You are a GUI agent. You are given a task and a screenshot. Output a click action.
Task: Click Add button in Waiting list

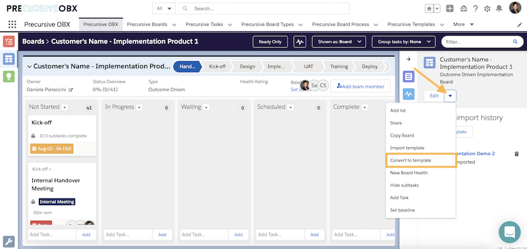[x=238, y=235]
